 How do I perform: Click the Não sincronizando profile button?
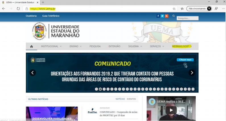(199, 9)
